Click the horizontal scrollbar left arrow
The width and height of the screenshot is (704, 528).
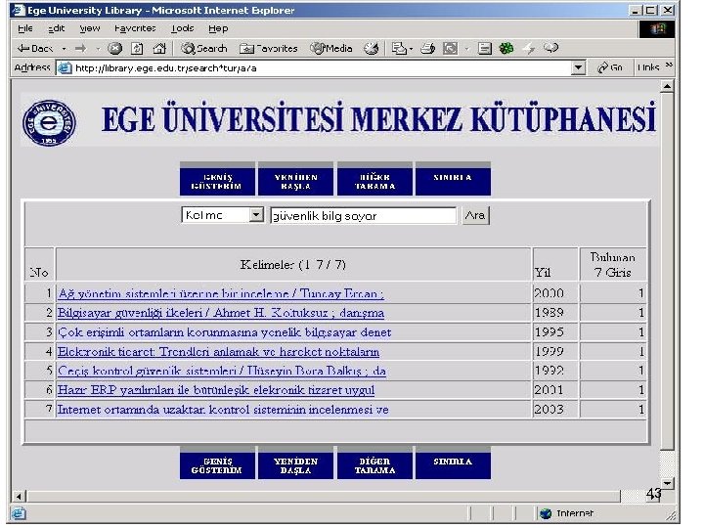click(19, 497)
